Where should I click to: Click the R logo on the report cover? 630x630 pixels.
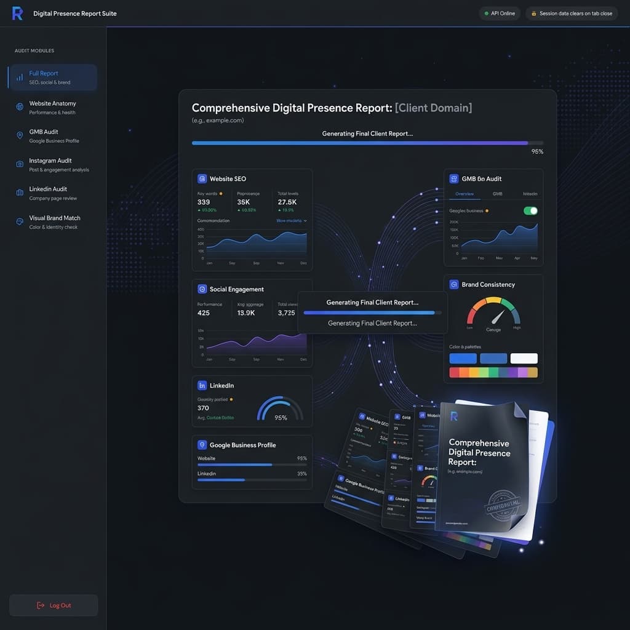454,417
